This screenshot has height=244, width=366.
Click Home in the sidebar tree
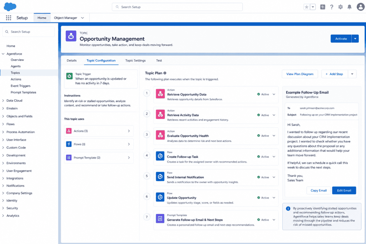pos(11,46)
